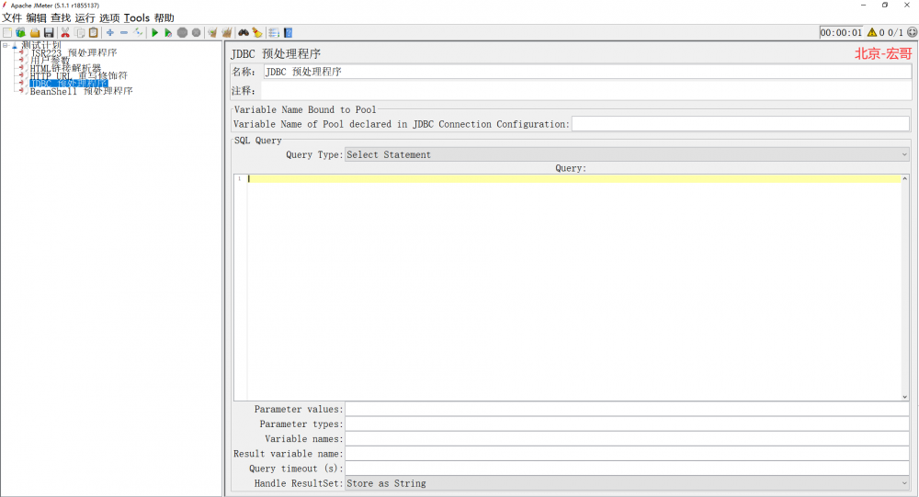Viewport: 919px width, 497px height.
Task: Click the Parameter types field
Action: click(627, 424)
